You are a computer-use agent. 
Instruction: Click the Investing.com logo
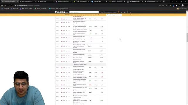62,12
